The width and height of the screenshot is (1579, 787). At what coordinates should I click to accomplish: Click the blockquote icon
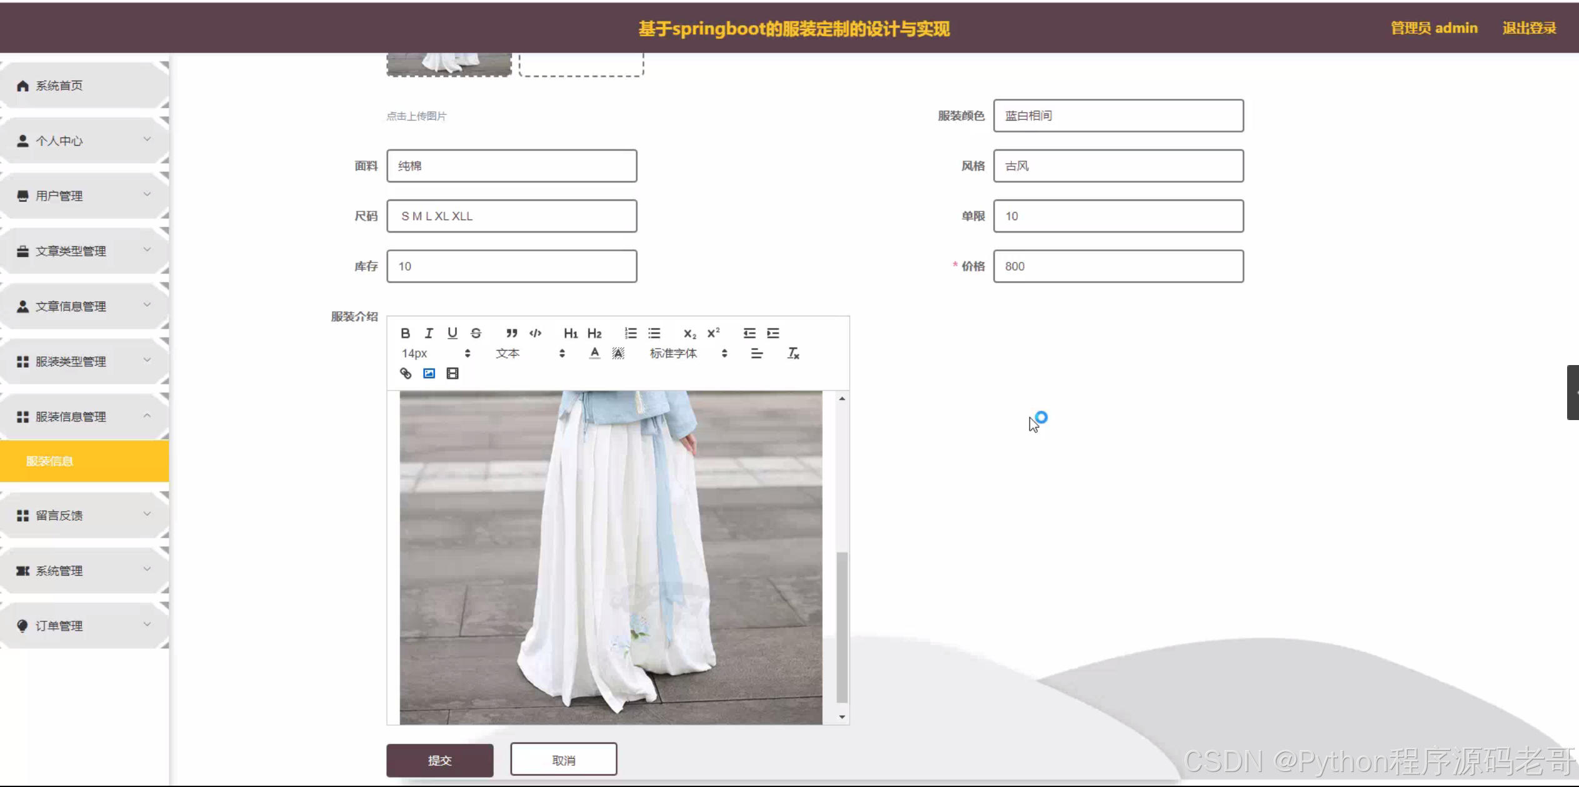(511, 333)
